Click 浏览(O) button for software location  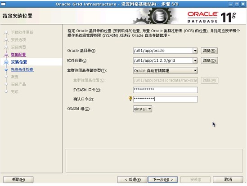click(x=209, y=61)
